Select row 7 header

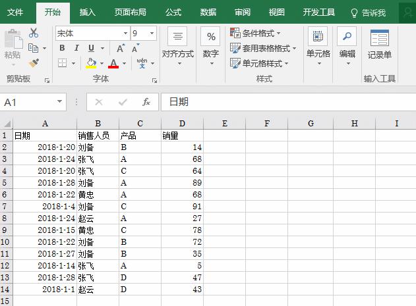(7, 207)
